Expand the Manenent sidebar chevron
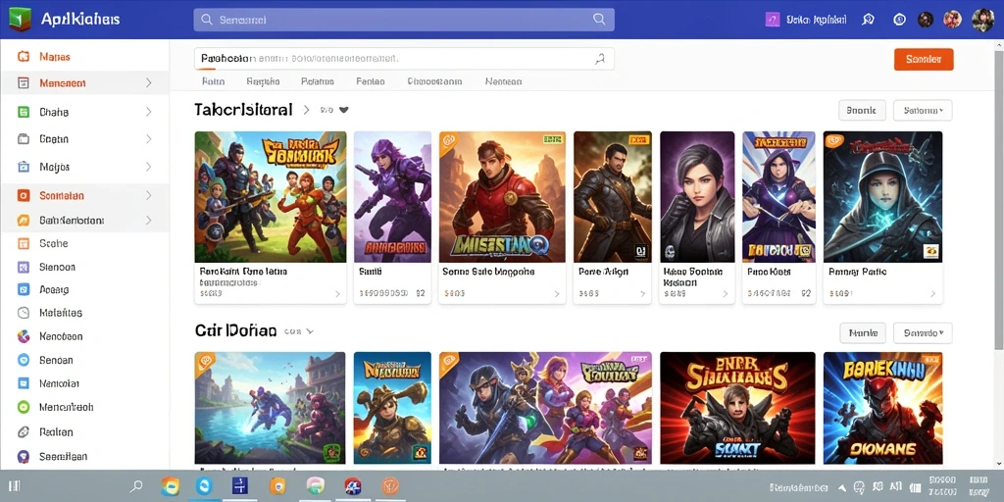 149,82
